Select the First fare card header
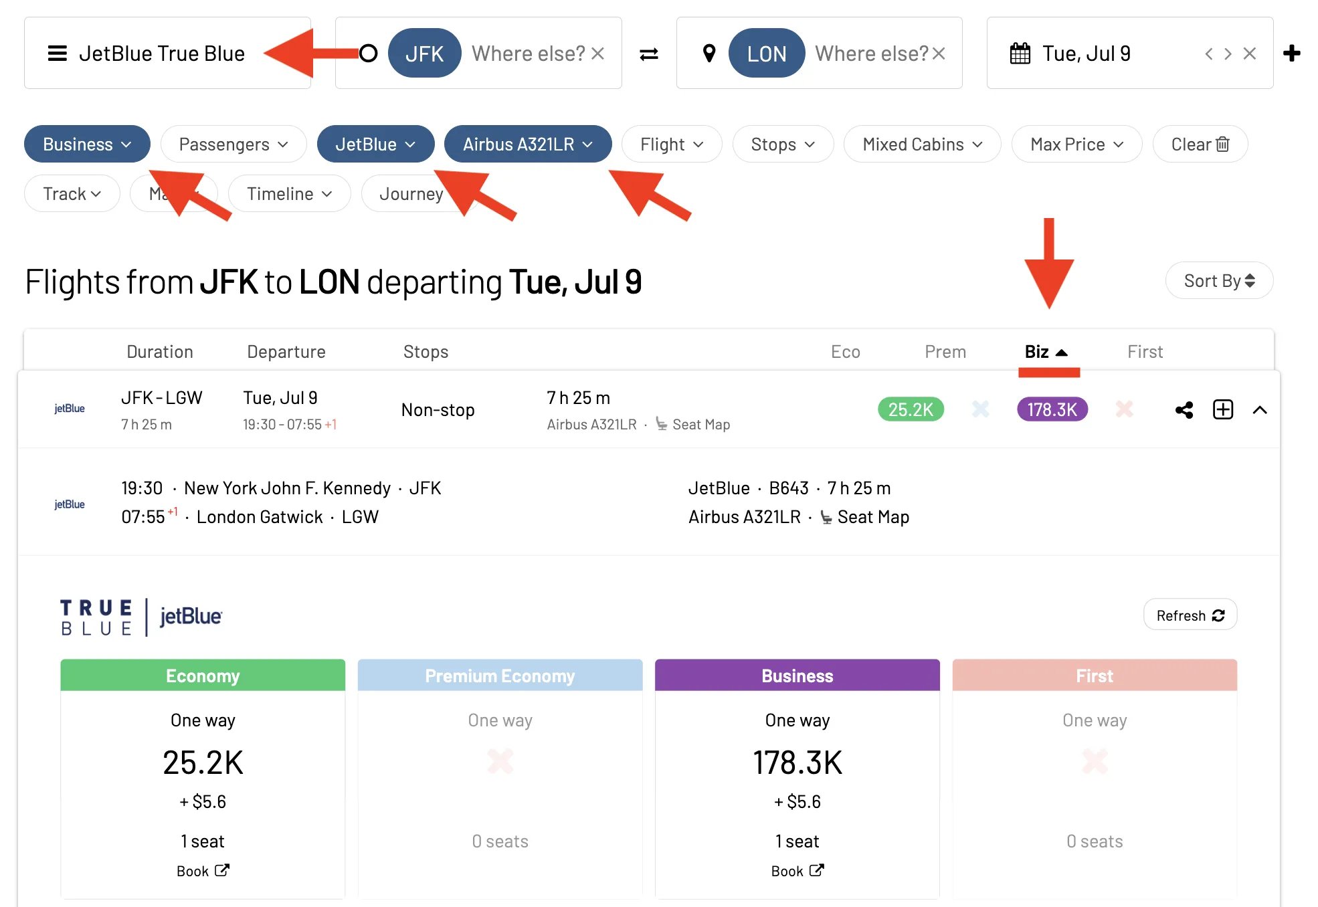This screenshot has height=907, width=1318. [x=1095, y=676]
